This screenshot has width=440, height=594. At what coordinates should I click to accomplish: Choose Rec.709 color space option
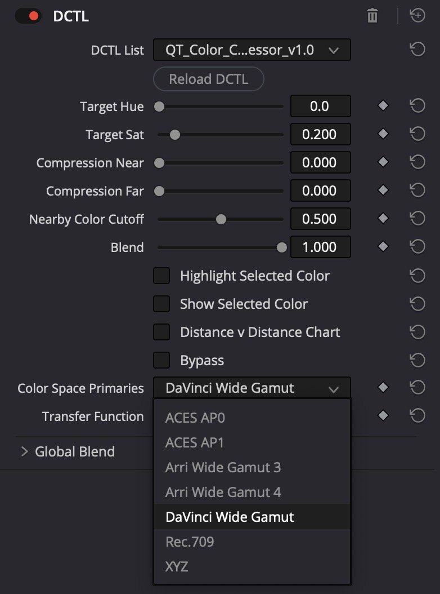pyautogui.click(x=190, y=542)
